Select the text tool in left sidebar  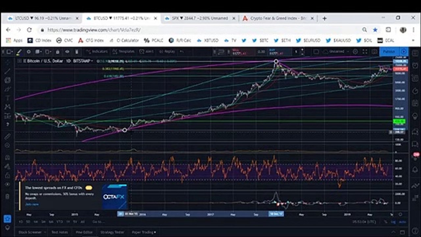8,98
